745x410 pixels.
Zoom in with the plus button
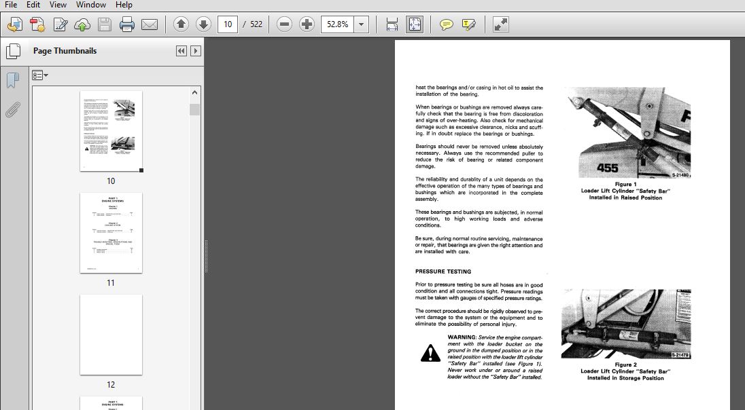(x=307, y=24)
